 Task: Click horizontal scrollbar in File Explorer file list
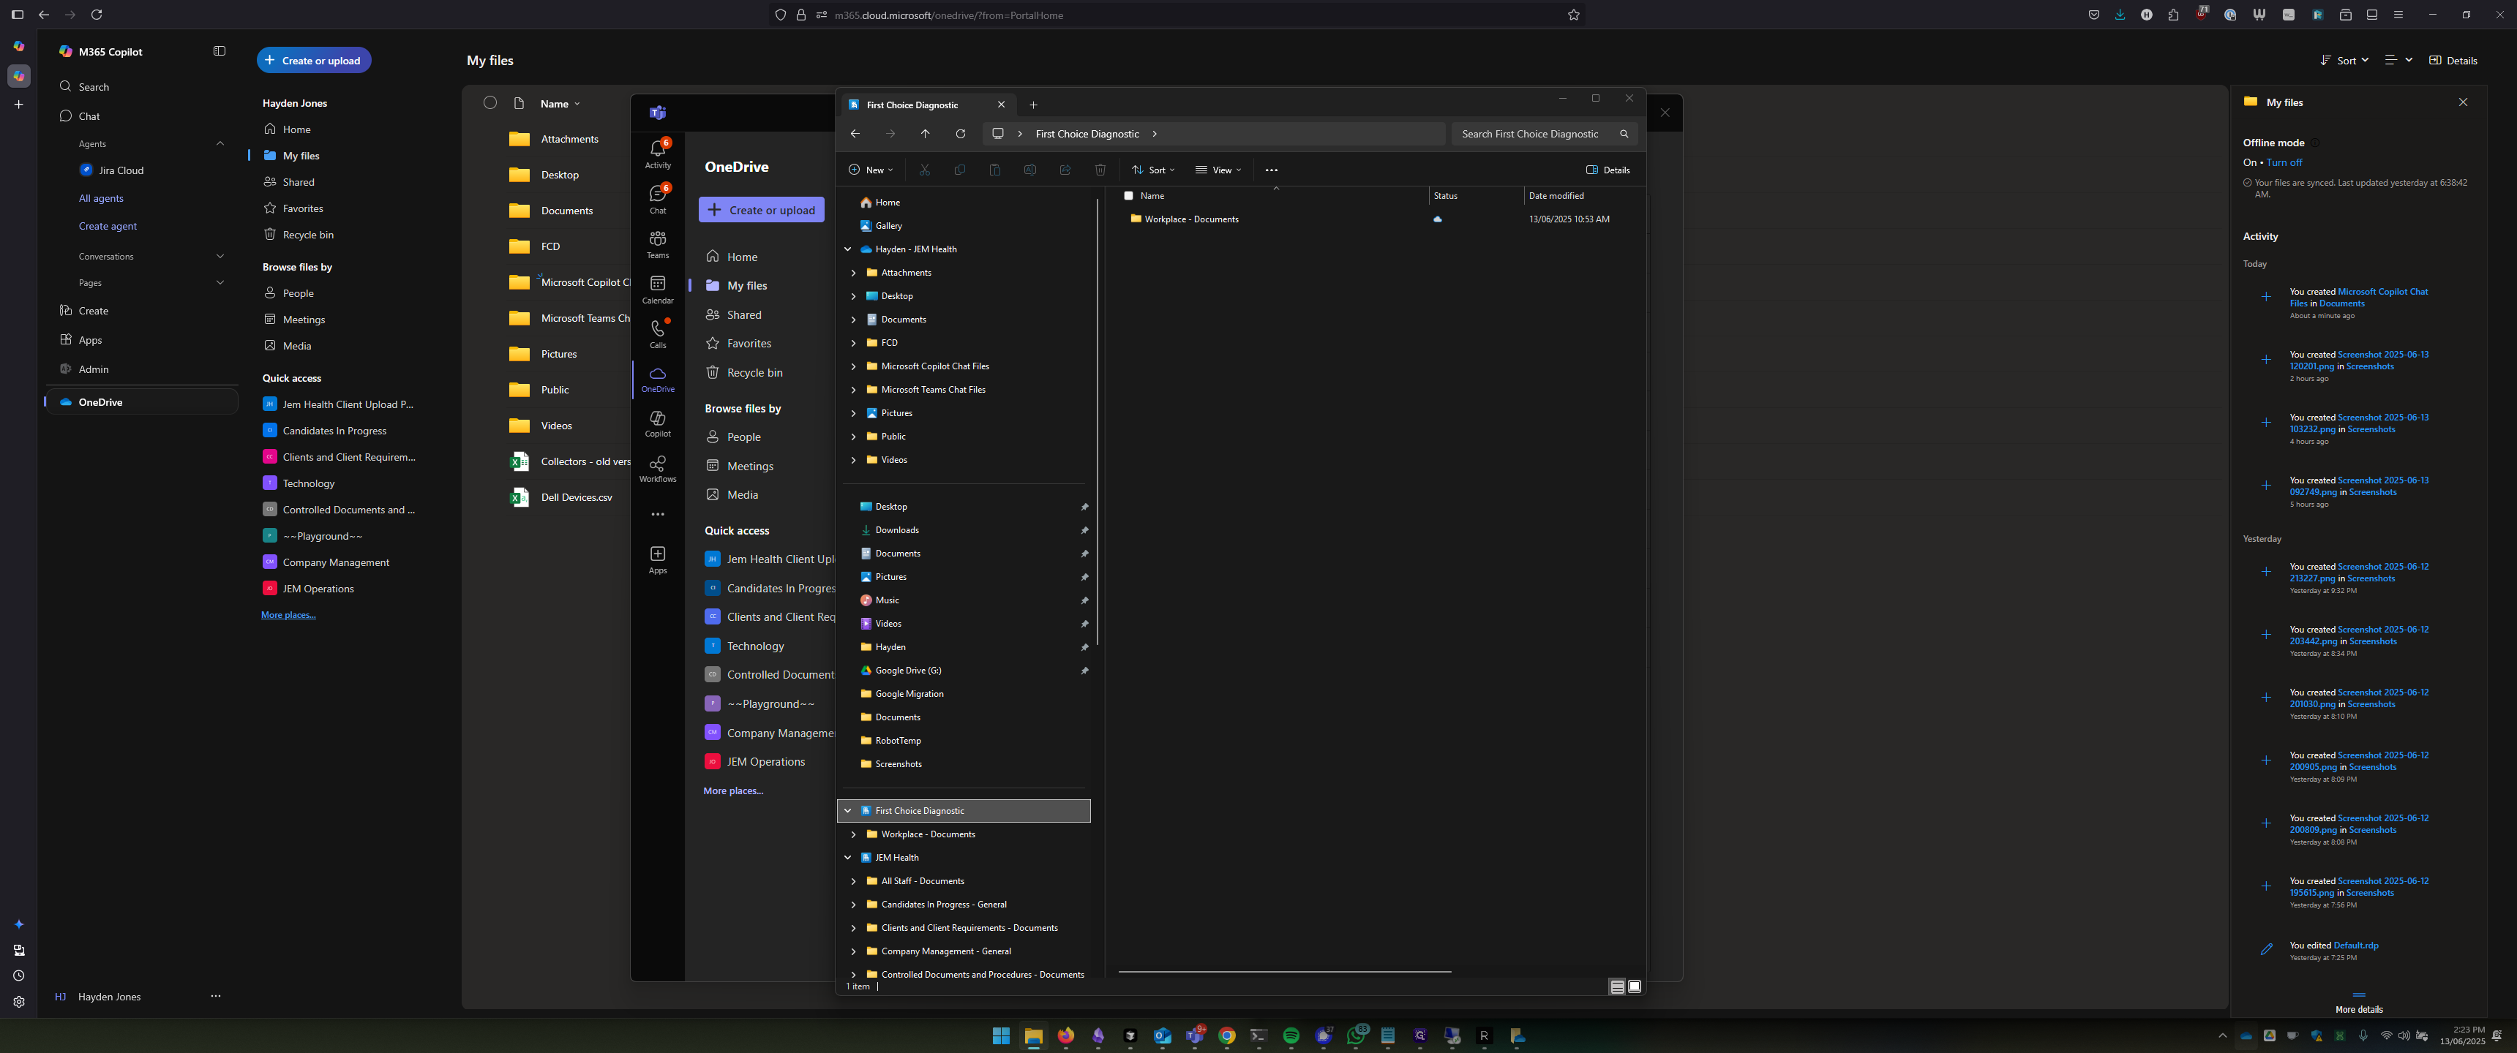[x=1284, y=972]
